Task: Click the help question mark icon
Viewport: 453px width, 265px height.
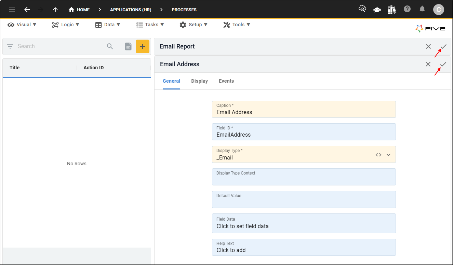Action: coord(407,9)
